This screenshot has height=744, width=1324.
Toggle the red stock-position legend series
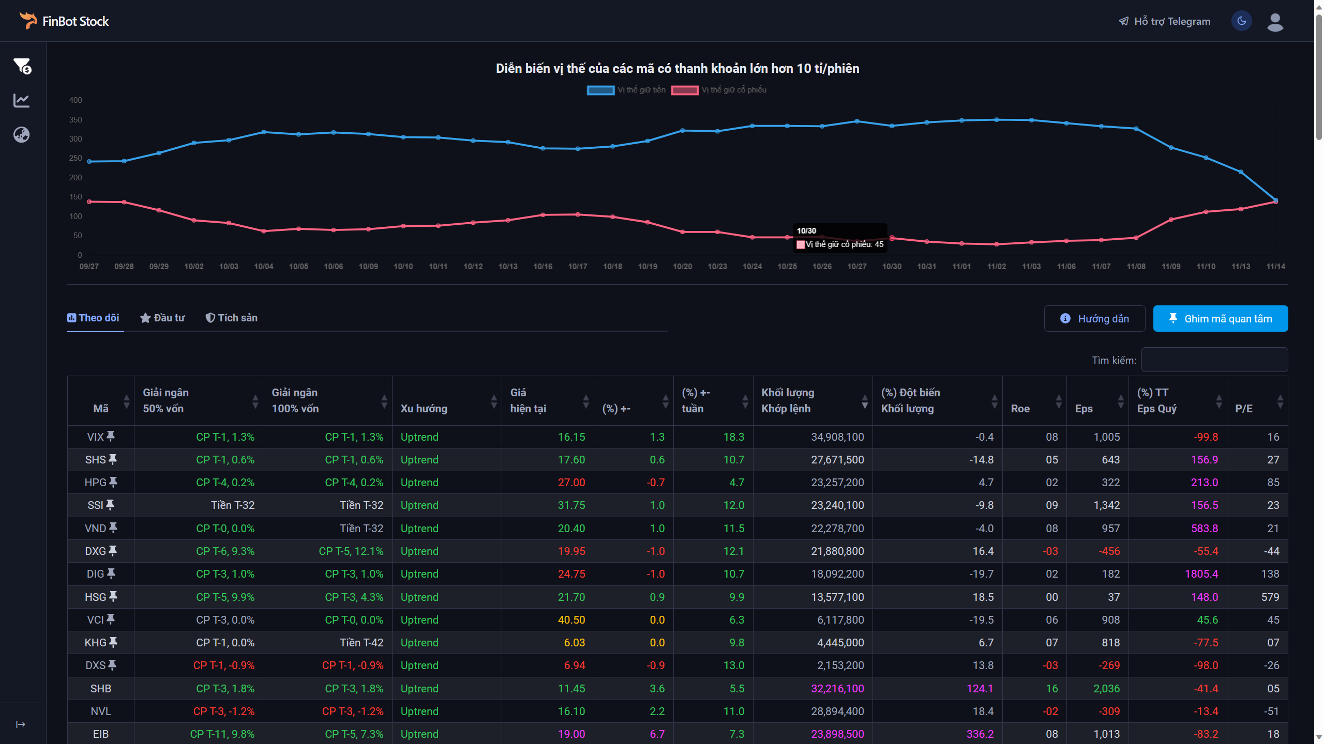point(684,90)
